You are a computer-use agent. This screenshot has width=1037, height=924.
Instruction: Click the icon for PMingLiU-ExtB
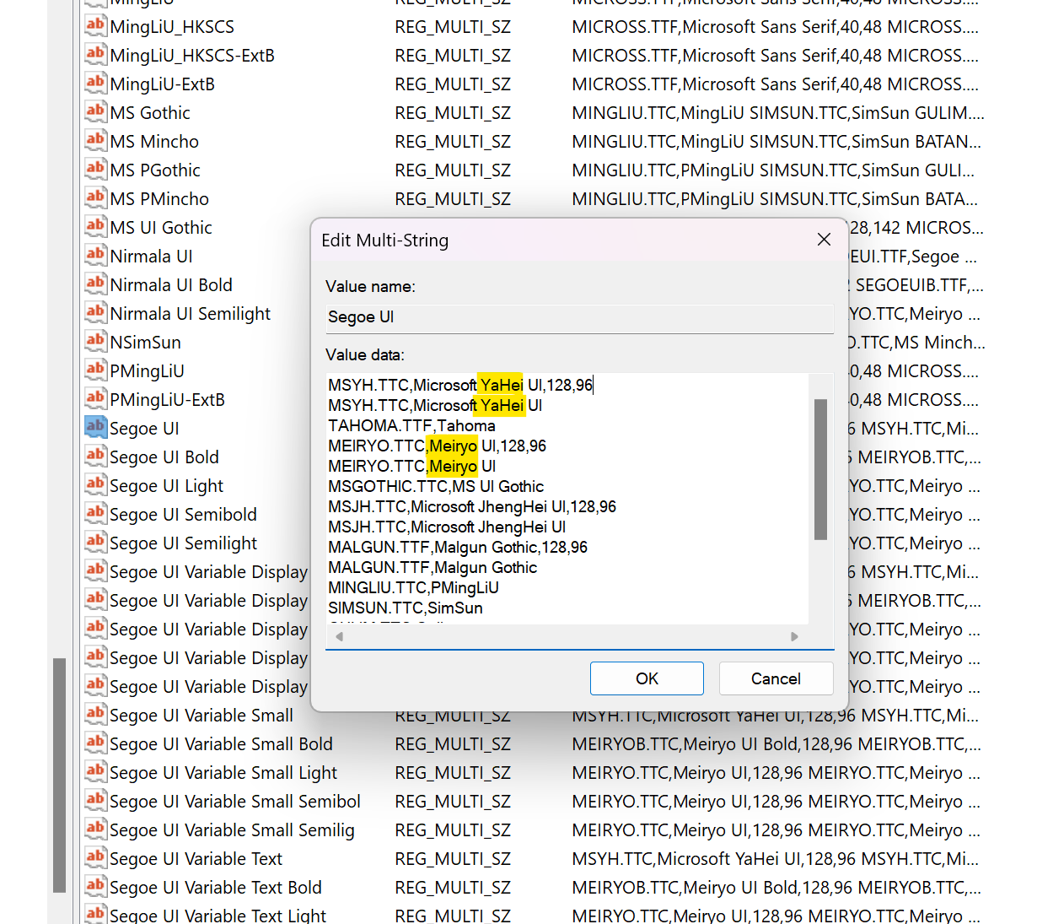click(95, 398)
